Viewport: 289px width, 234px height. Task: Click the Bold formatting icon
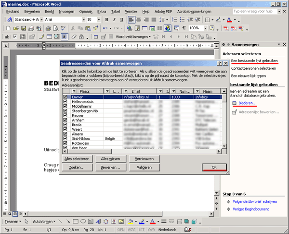point(107,20)
